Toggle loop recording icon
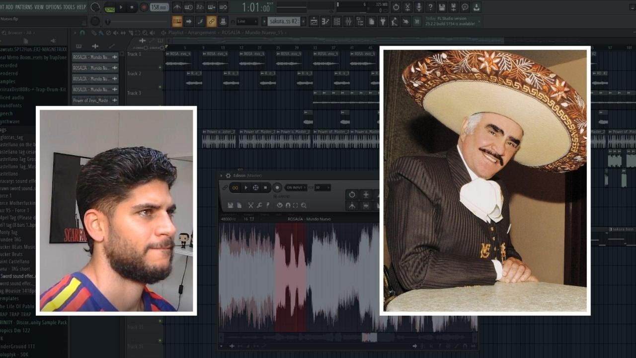This screenshot has width=636, height=358. point(223,7)
